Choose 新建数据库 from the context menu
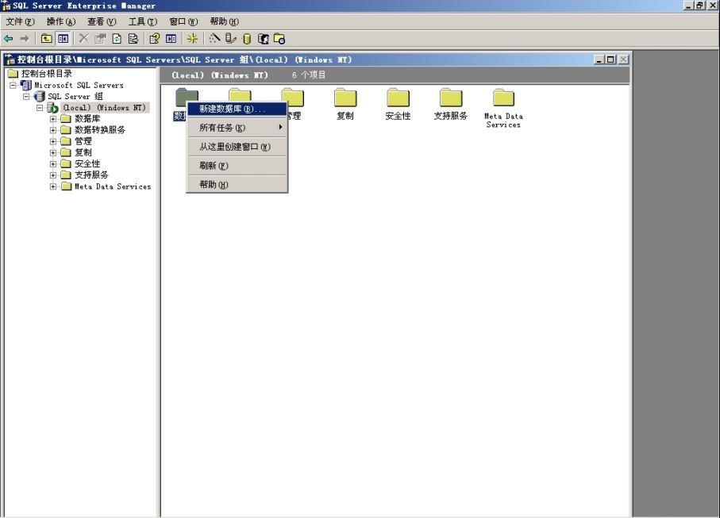 [x=237, y=109]
